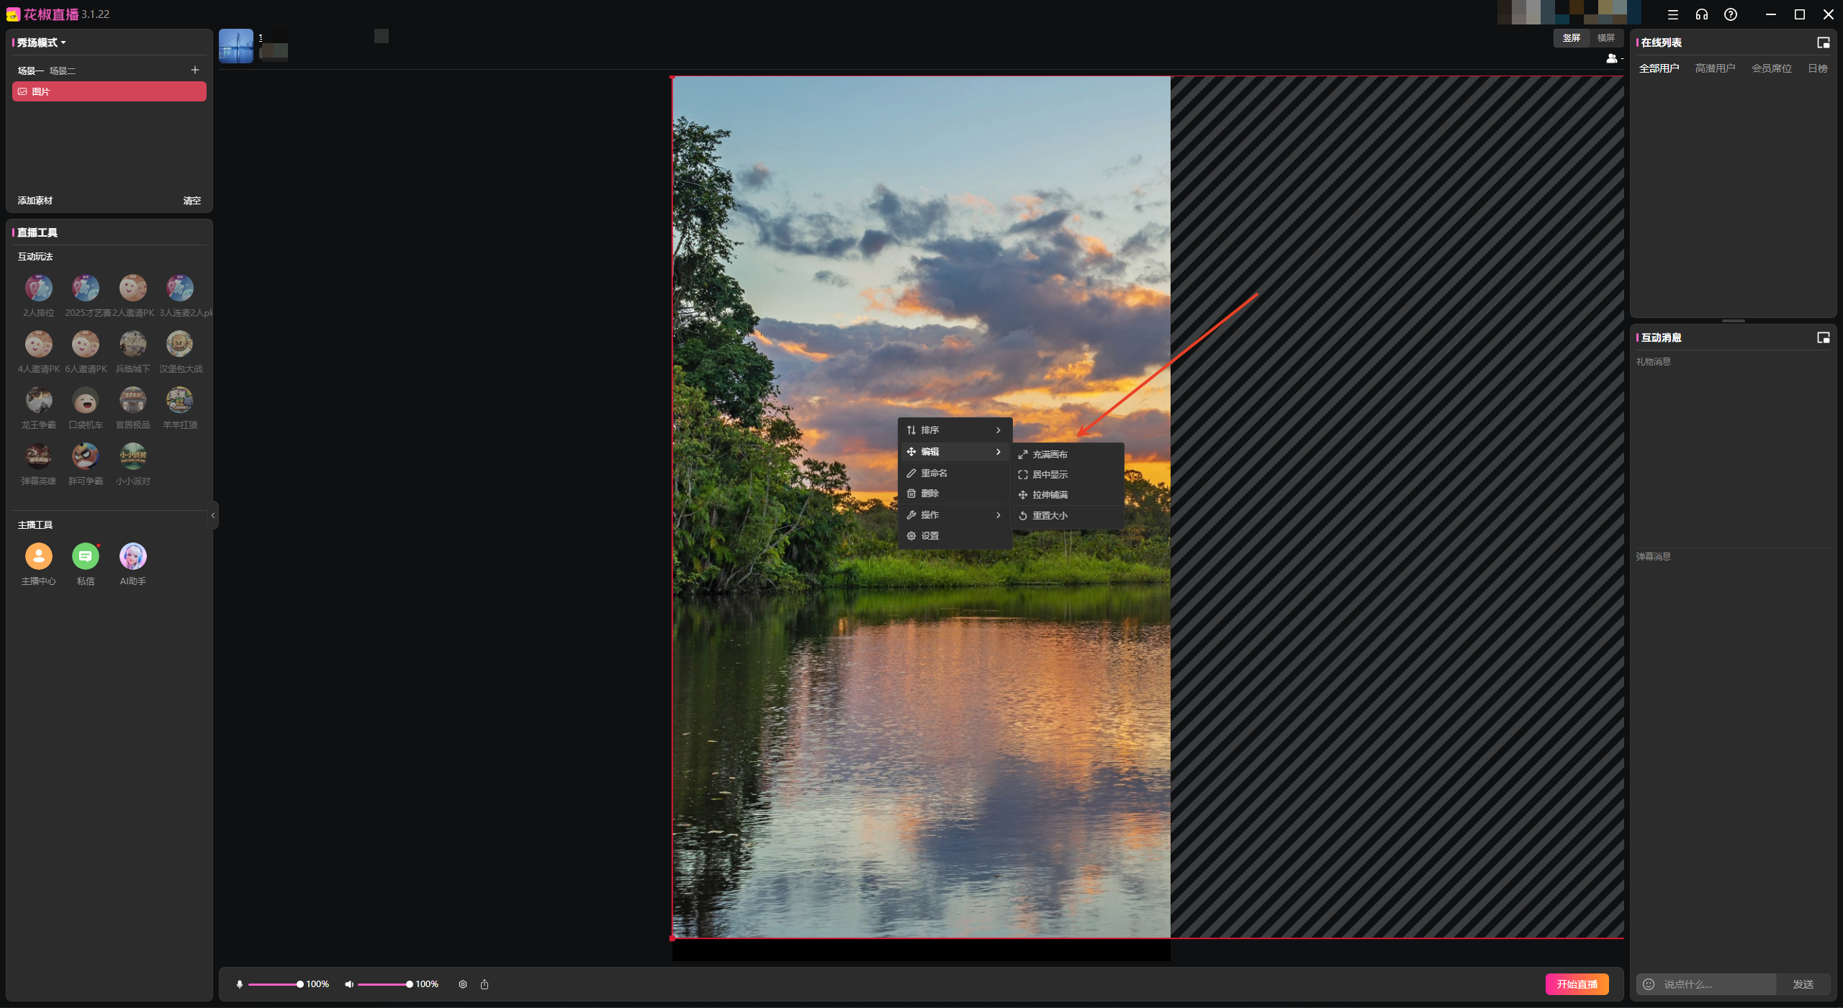Switch to 竖屏 portrait mode

[1571, 38]
